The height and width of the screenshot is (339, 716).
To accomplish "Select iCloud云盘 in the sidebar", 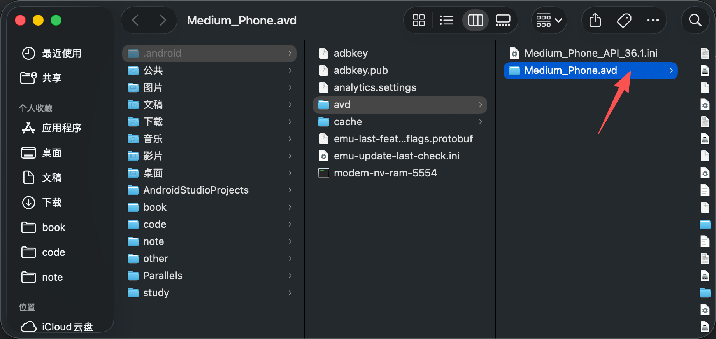I will tap(67, 327).
